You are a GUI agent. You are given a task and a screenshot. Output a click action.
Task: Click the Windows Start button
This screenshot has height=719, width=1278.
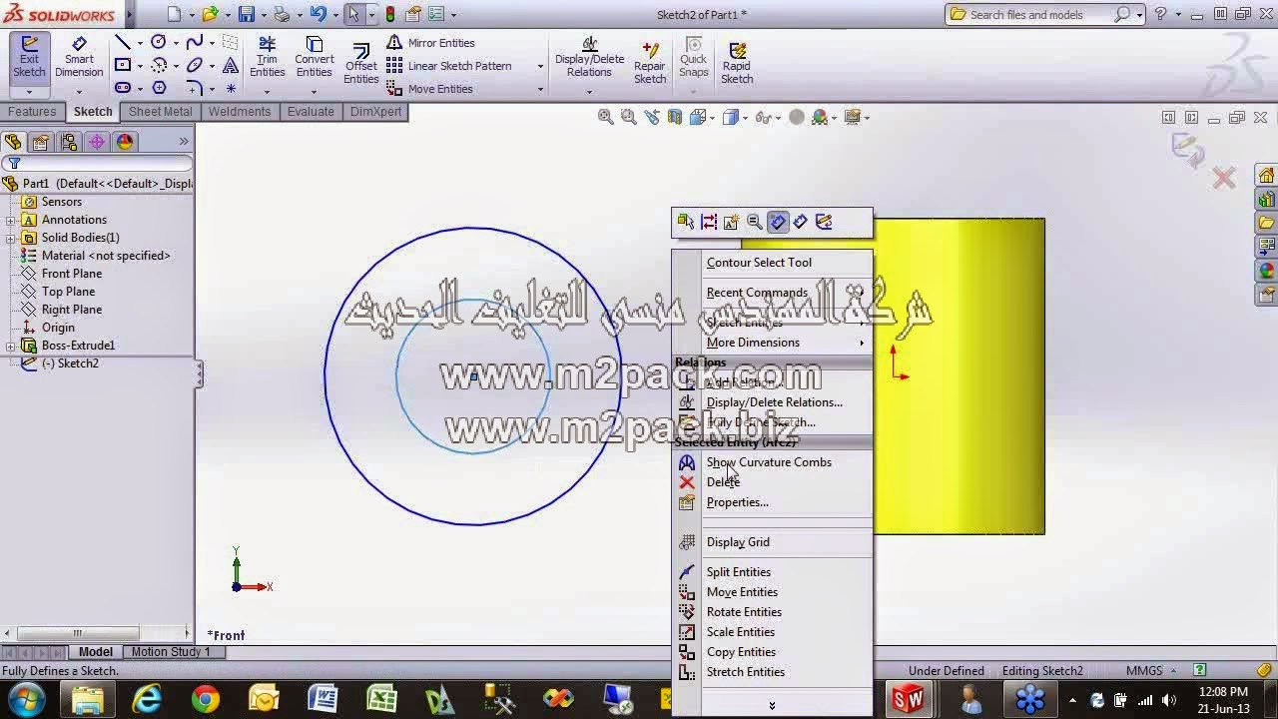coord(26,699)
